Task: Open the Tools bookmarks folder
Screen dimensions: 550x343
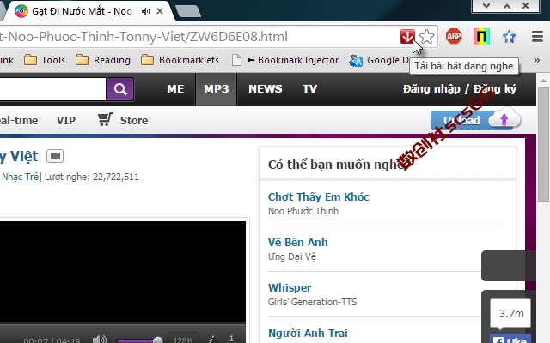Action: tap(45, 60)
